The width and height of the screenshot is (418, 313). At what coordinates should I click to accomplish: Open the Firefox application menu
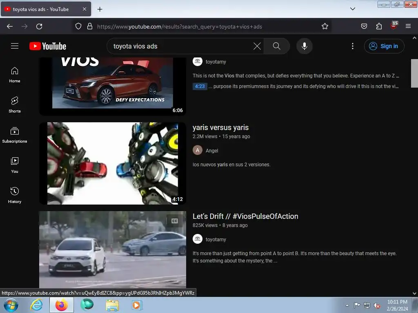408,26
